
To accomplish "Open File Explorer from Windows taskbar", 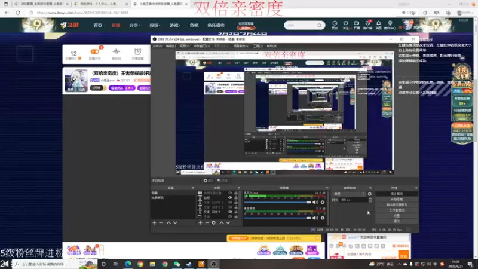I will [152, 264].
